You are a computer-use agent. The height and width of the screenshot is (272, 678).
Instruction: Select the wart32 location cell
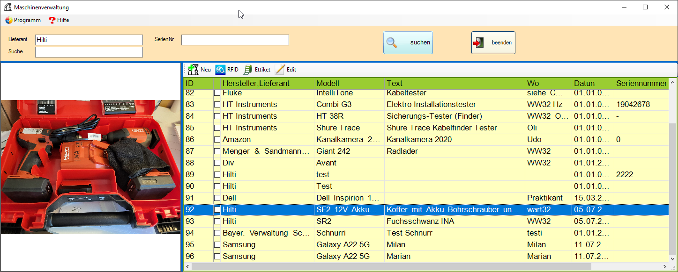(548, 210)
